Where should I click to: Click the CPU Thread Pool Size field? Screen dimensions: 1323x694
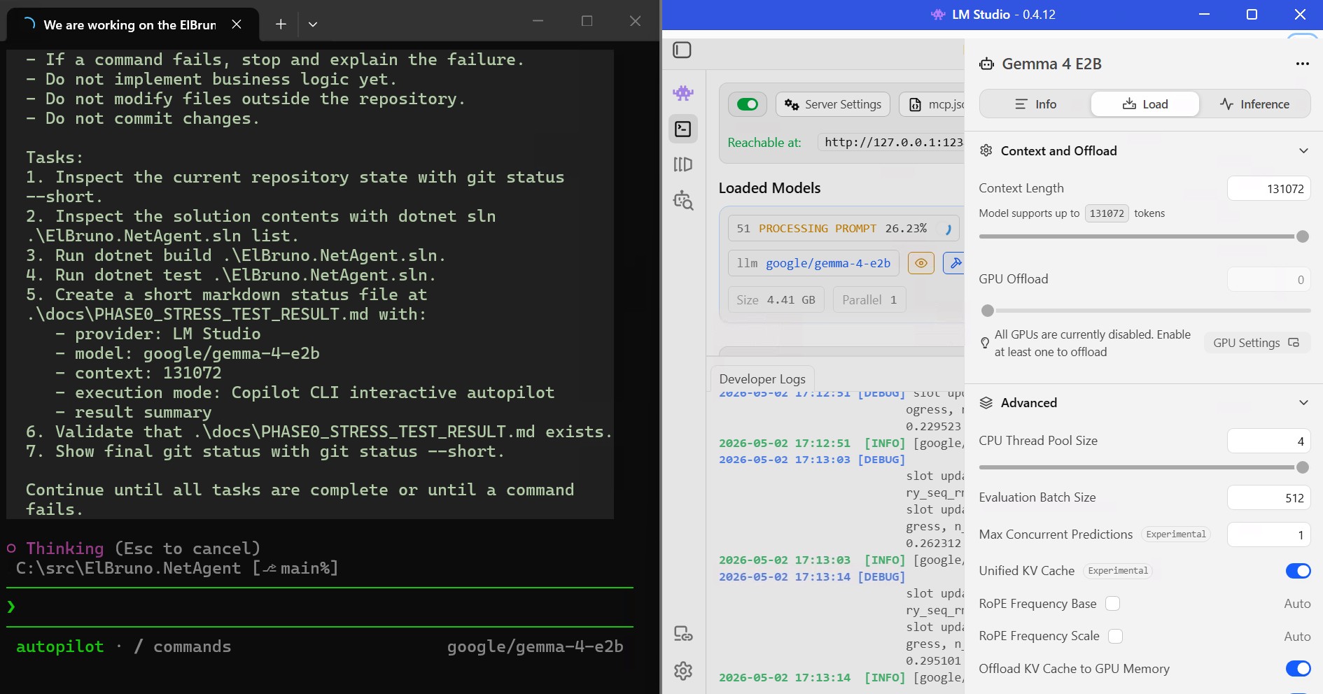click(x=1268, y=441)
